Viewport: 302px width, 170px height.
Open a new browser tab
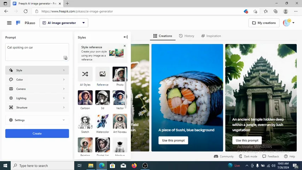67,4
